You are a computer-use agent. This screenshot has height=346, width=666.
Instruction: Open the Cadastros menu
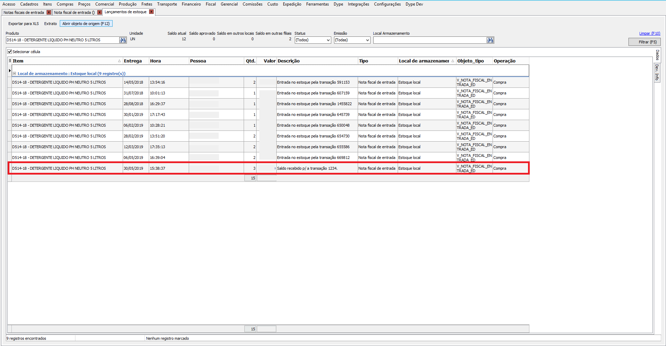click(29, 4)
